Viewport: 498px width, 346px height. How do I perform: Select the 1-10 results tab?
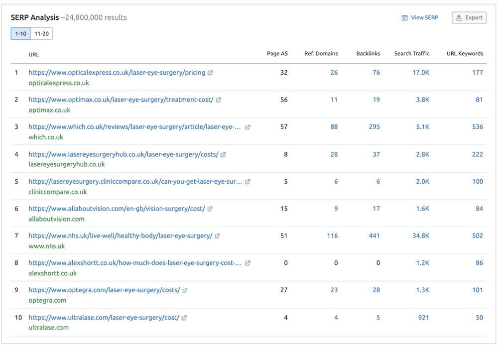coord(20,33)
